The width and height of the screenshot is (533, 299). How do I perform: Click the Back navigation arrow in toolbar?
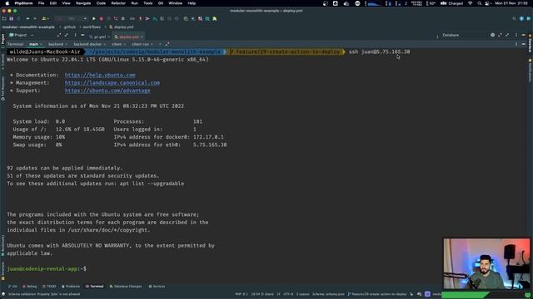[27, 18]
